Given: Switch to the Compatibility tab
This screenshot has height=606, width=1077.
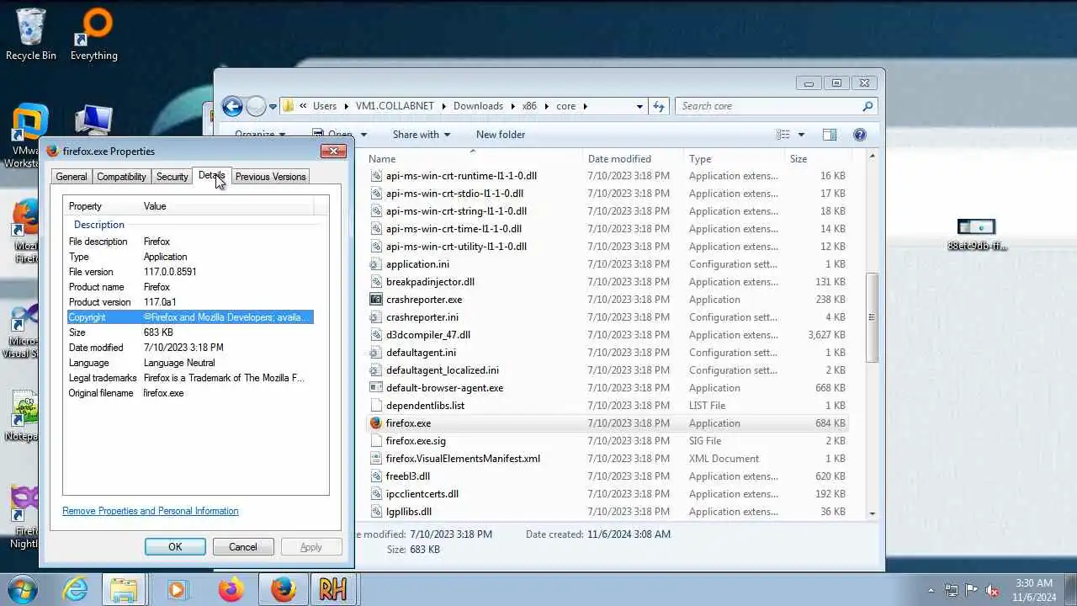Looking at the screenshot, I should click(121, 177).
